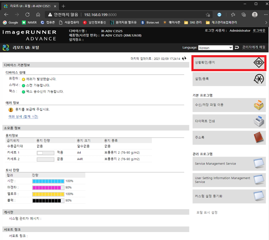The image size is (269, 240).
Task: Click the 에러가 발생했습니다 printer status text
Action: [x=41, y=79]
